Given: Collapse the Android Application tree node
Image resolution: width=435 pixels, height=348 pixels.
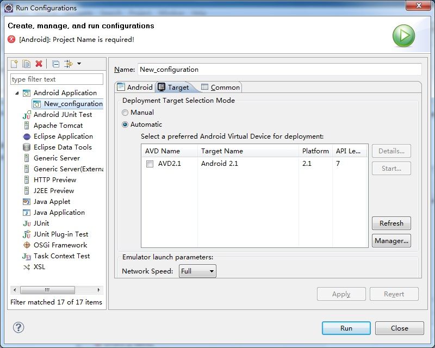Looking at the screenshot, I should [x=17, y=93].
